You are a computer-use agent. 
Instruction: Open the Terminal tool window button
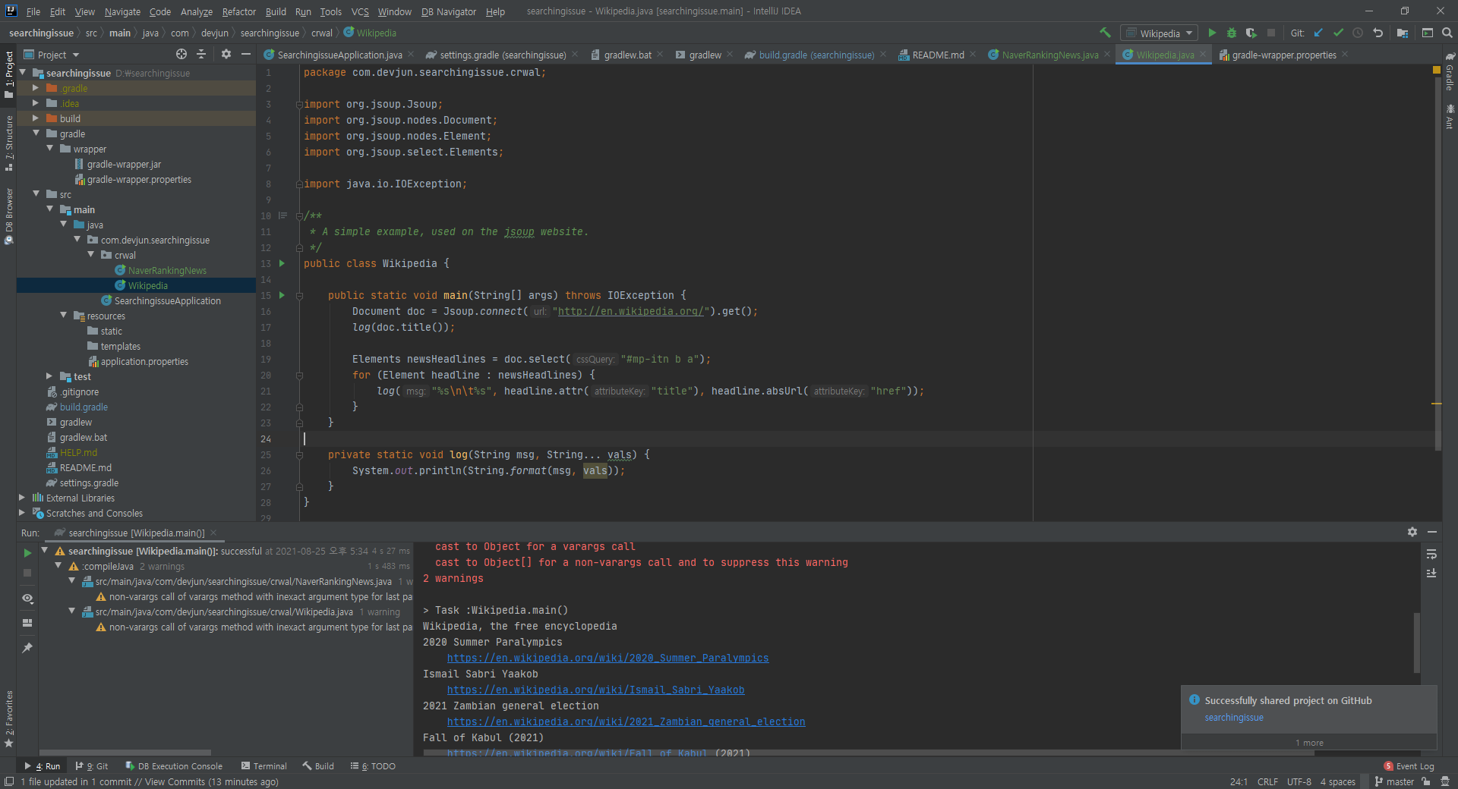(264, 766)
